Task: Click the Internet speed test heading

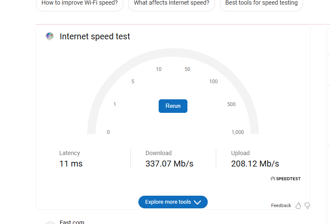Action: [95, 36]
